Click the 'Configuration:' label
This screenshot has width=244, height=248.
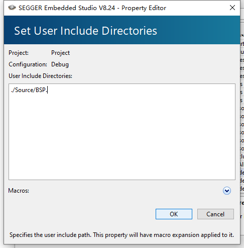point(28,64)
